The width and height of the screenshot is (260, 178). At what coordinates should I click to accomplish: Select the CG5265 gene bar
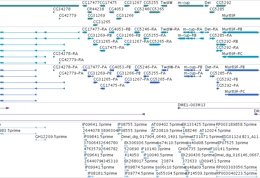pyautogui.click(x=155, y=12)
